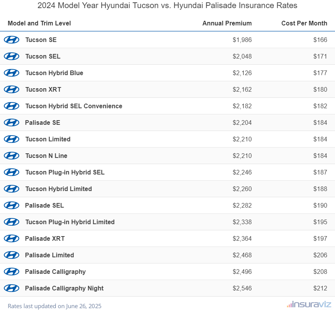Viewport: 335px width, 312px height.
Task: Click the 'Model and Trim Level' column header
Action: coord(39,23)
